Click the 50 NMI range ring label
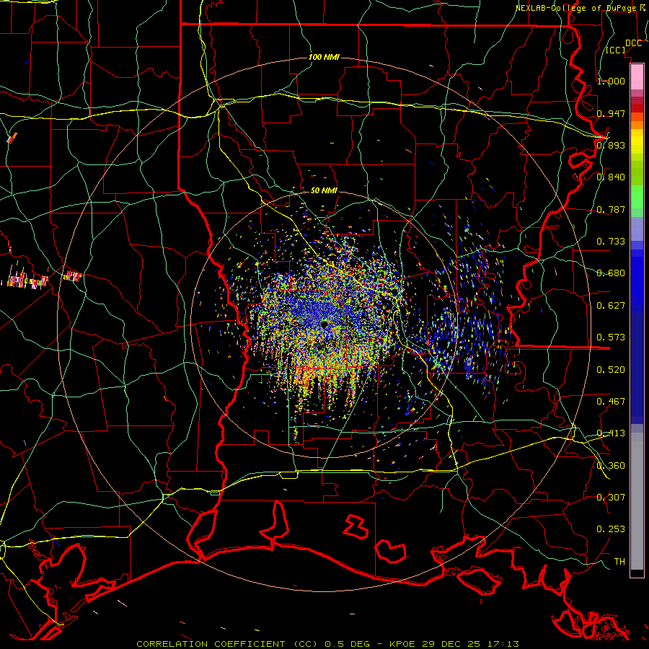This screenshot has width=649, height=649. coord(324,190)
